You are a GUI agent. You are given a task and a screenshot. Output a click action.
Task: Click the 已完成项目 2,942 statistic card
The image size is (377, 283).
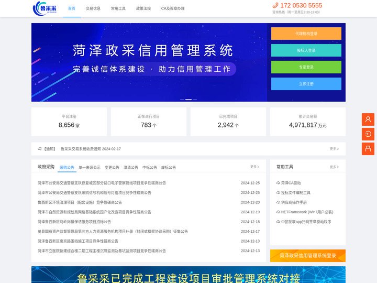[228, 122]
